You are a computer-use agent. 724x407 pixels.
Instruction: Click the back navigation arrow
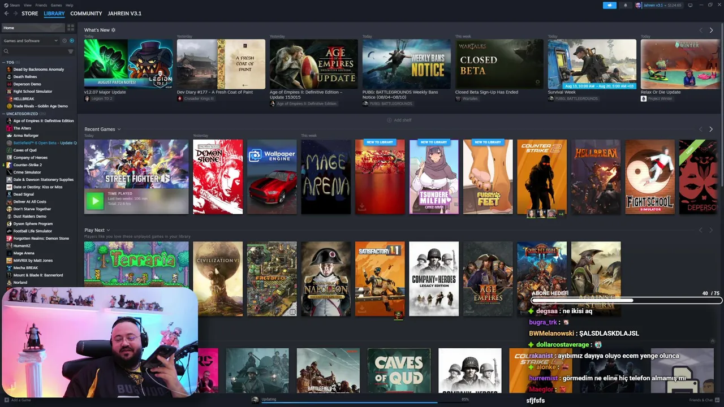pos(6,14)
